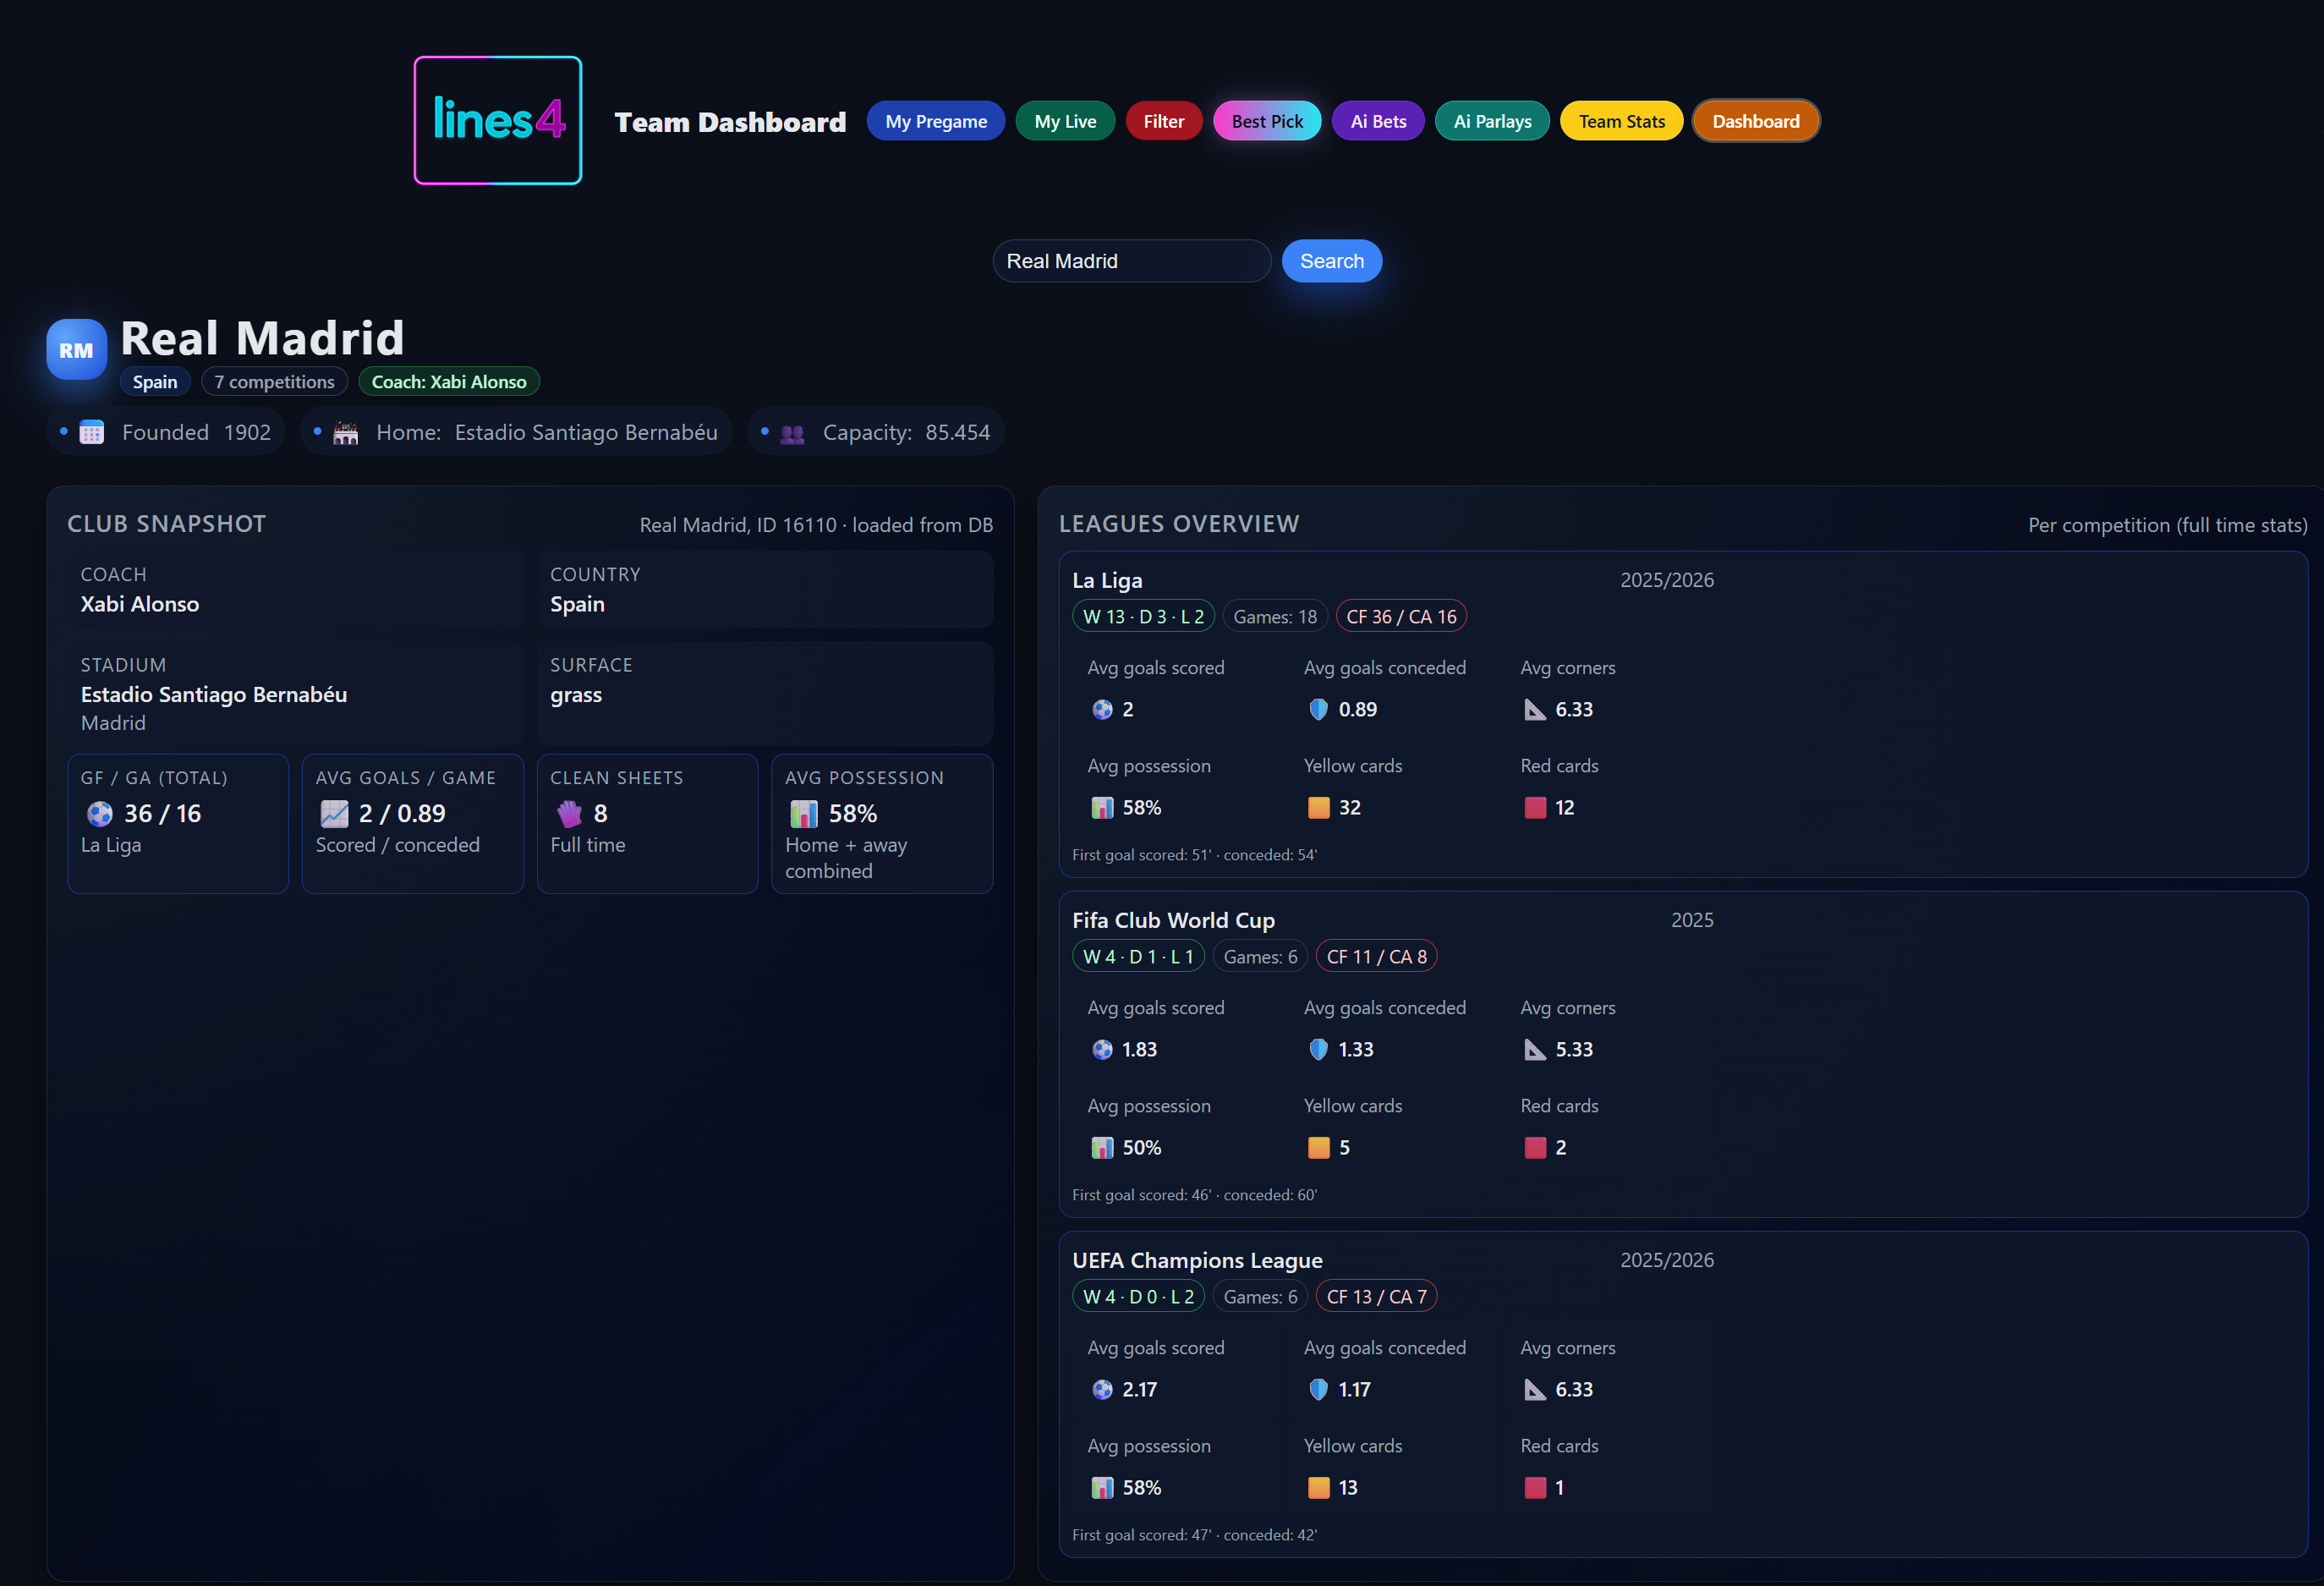Click Fifa Club World Cup goals scored ball icon

1102,1049
